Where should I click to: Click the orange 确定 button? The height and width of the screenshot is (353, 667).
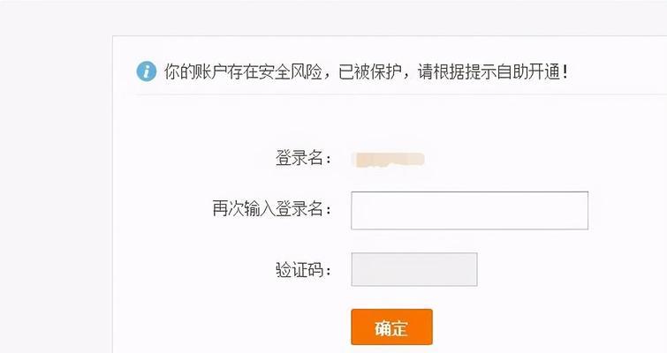coord(391,327)
